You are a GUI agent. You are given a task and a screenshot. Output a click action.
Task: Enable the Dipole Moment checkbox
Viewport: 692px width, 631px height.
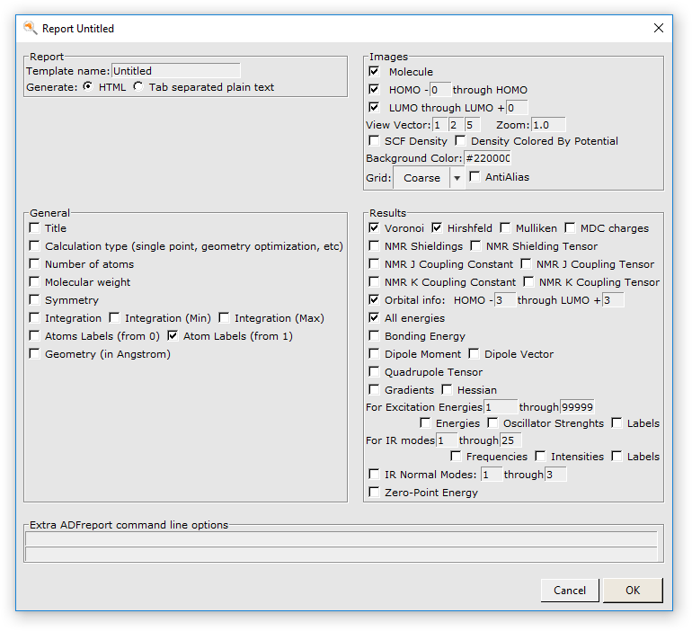pos(374,354)
